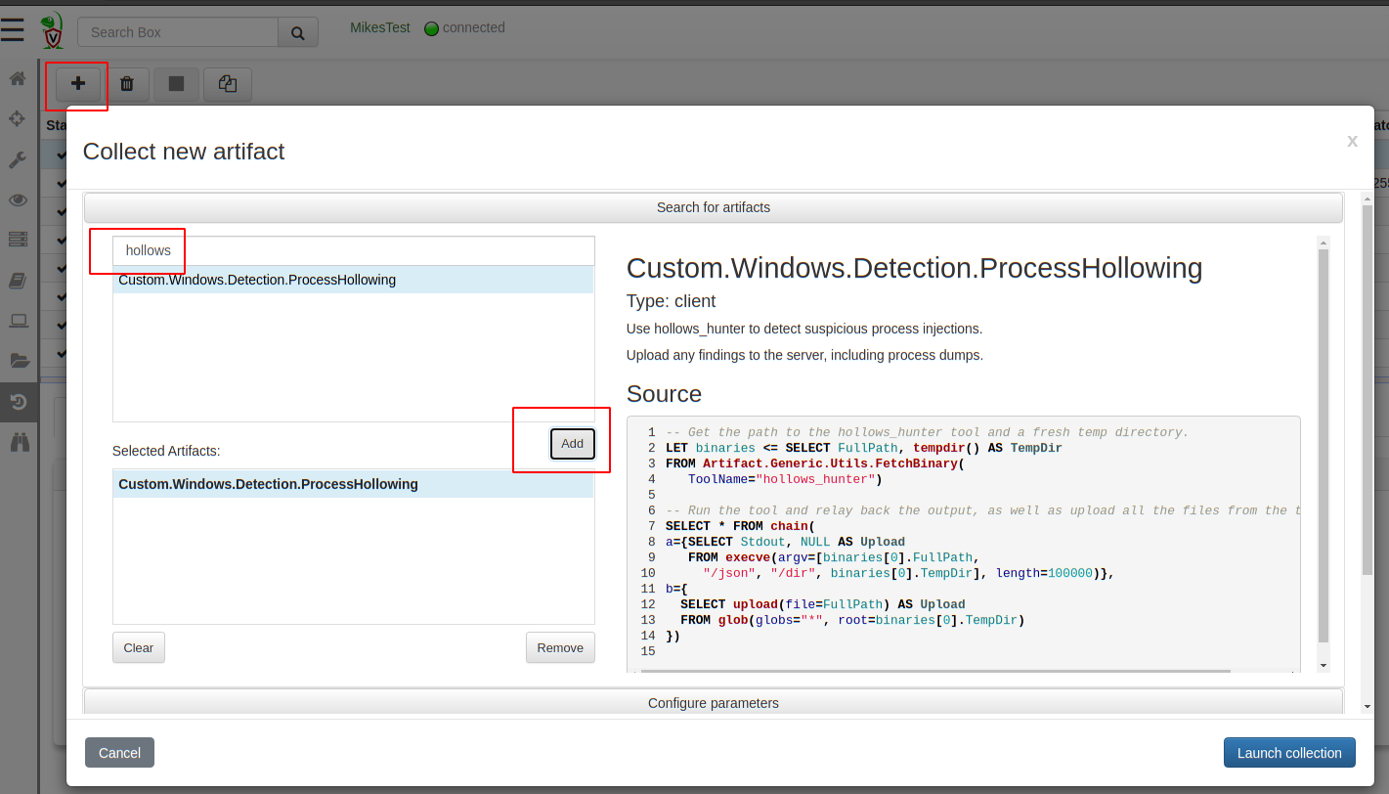This screenshot has height=794, width=1389.
Task: Select Custom.Windows.Detection.ProcessHollowing in the search results
Action: (x=257, y=280)
